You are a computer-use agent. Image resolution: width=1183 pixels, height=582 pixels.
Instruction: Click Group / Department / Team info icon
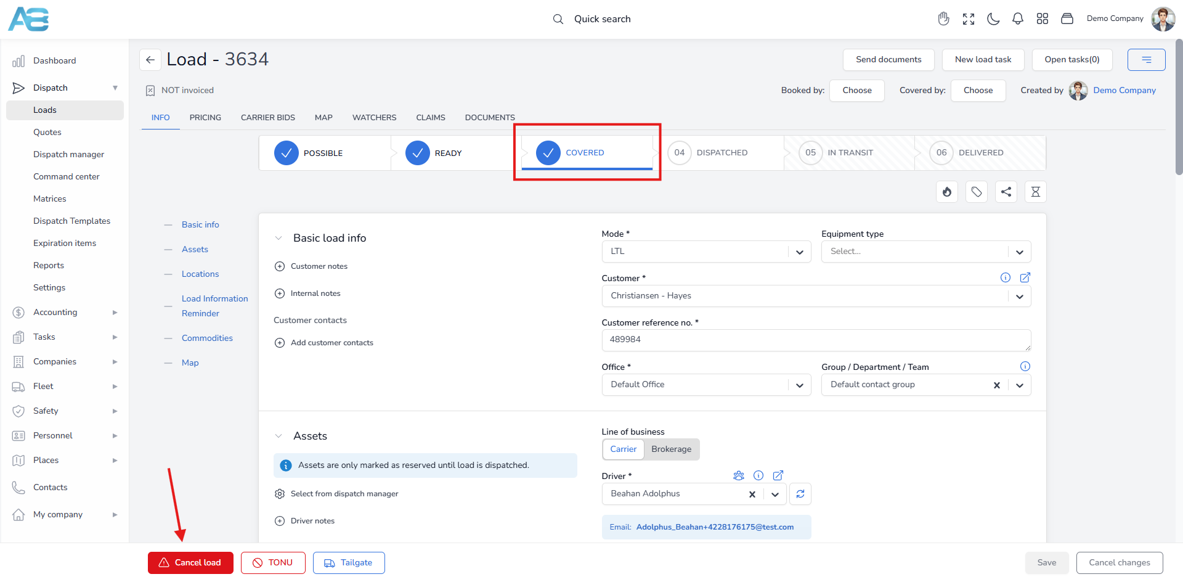tap(1025, 366)
